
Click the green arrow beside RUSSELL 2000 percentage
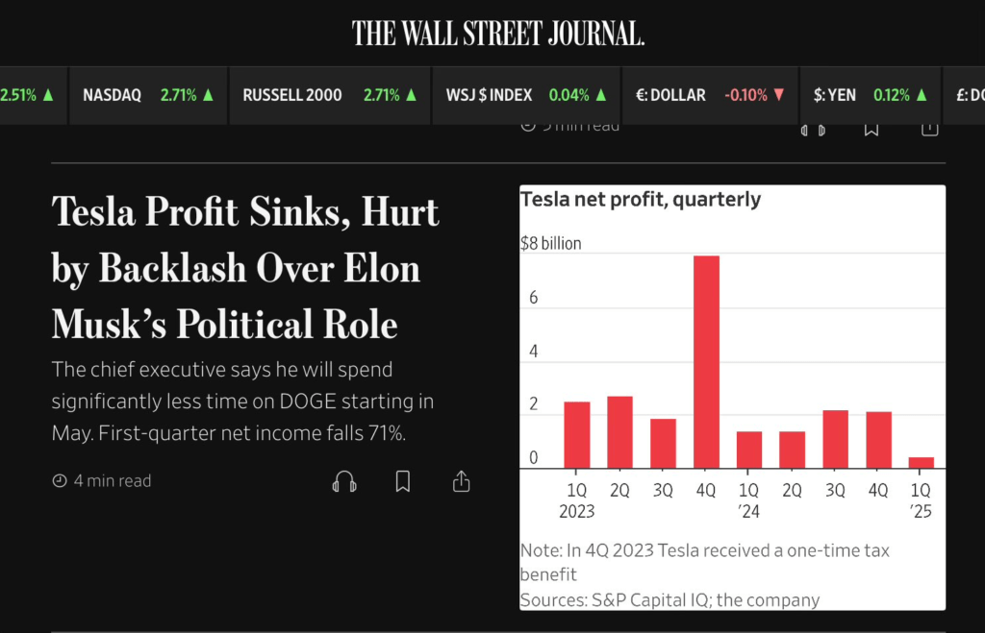coord(412,95)
